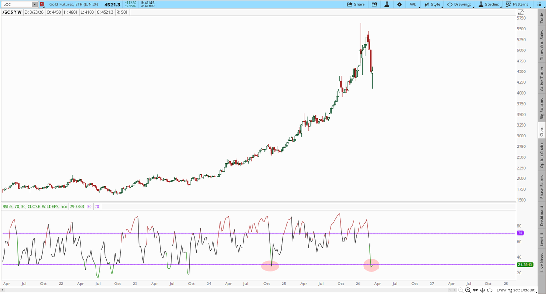The image size is (546, 294).
Task: Open the Times And Sales side tab
Action: point(541,45)
